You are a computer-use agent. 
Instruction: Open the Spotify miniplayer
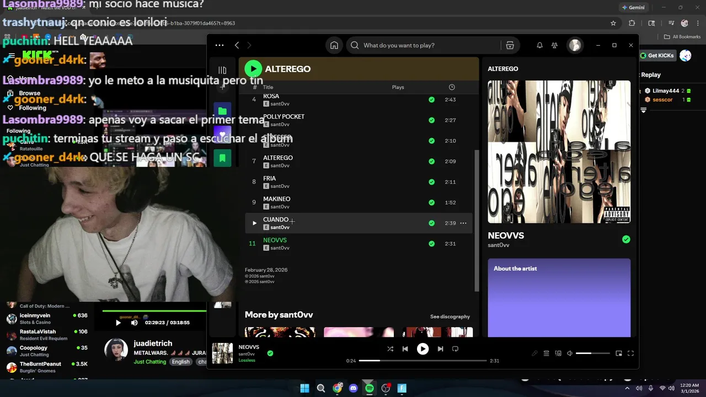click(x=618, y=353)
